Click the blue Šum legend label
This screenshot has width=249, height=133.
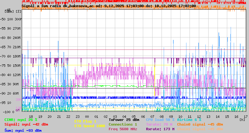coord(23,131)
